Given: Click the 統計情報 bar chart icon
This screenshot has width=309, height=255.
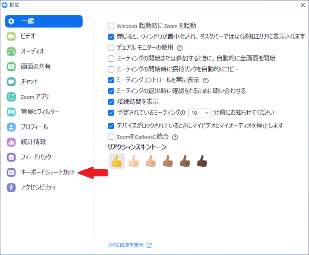Looking at the screenshot, I should pos(11,142).
